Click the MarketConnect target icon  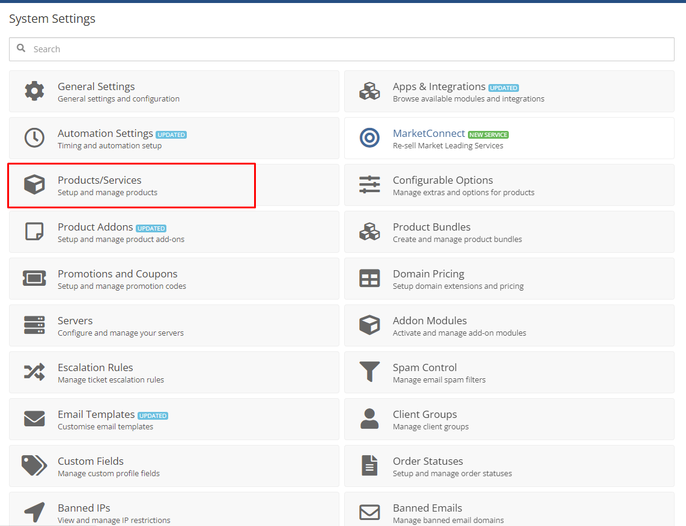click(x=369, y=138)
